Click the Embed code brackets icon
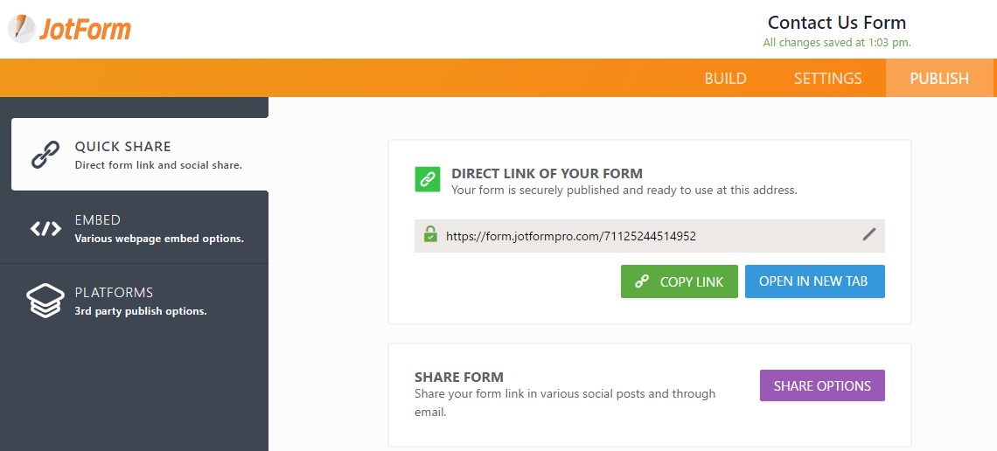 (x=45, y=229)
